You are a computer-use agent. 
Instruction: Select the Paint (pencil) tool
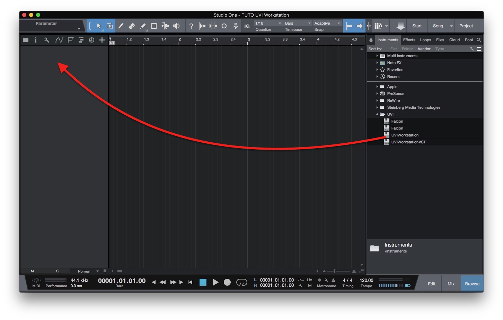click(143, 26)
